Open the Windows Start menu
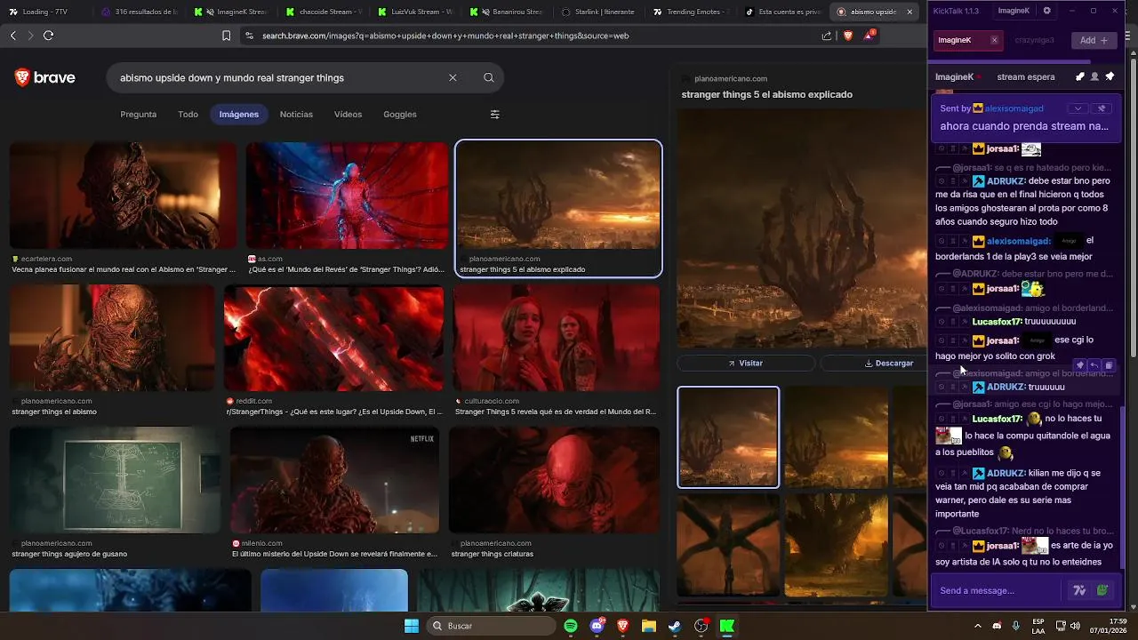The image size is (1138, 640). click(x=412, y=626)
